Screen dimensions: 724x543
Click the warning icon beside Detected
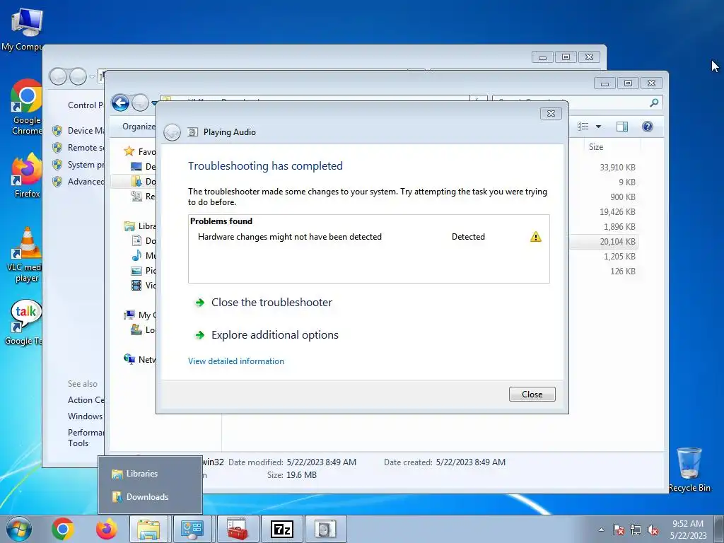click(x=536, y=237)
